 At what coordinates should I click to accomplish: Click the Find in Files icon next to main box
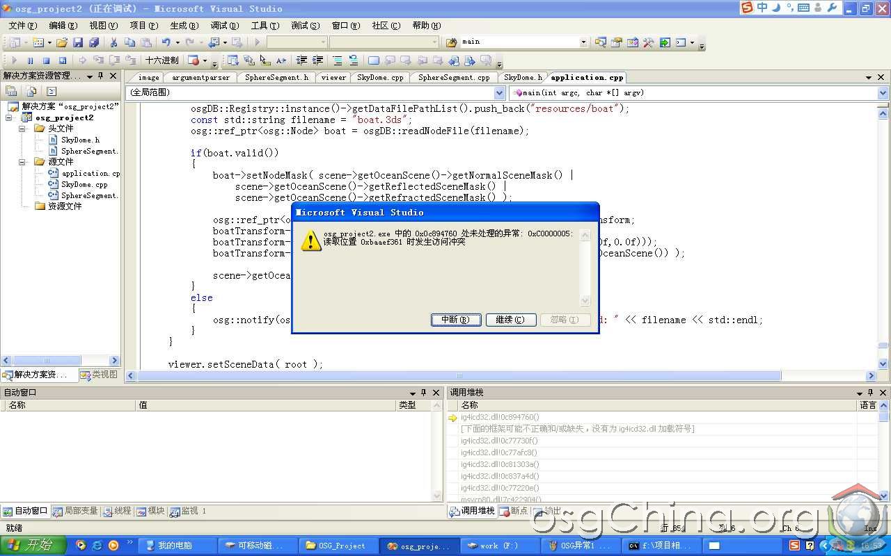click(x=451, y=42)
